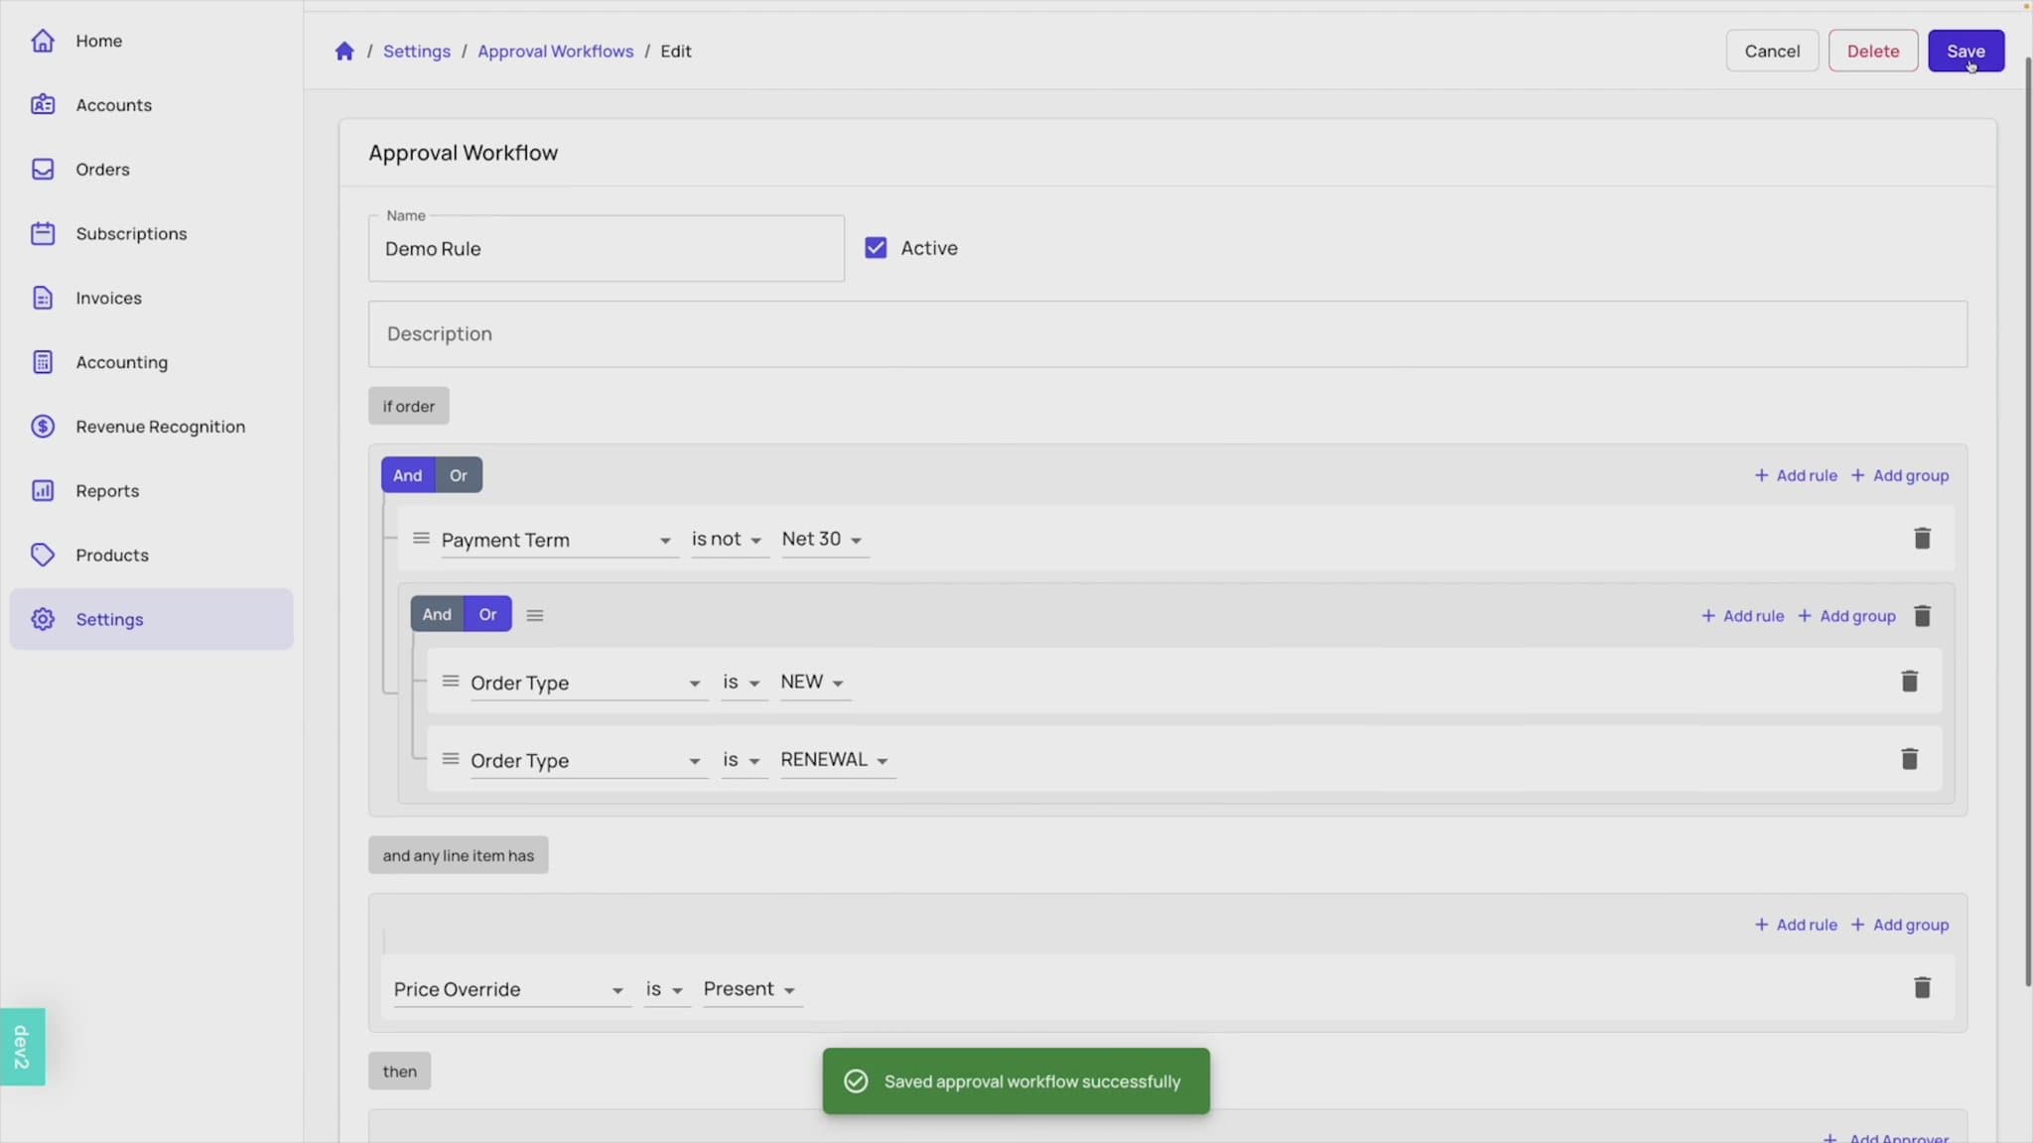The height and width of the screenshot is (1143, 2033).
Task: Delete the Payment Term rule with trash icon
Action: tap(1922, 539)
